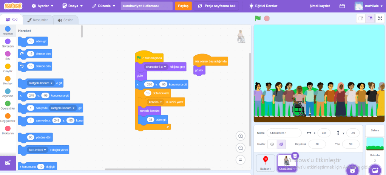The height and width of the screenshot is (175, 386).
Task: Zoom in on the code workspace
Action: (240, 136)
